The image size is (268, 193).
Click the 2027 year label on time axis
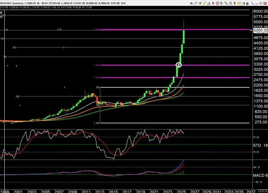[x=195, y=191]
